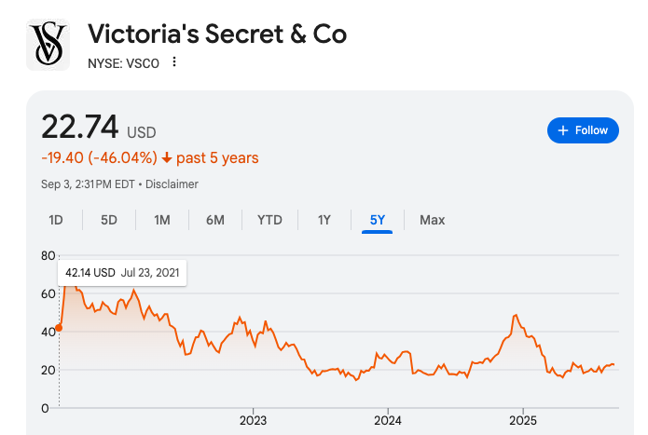The image size is (648, 435).
Task: Open the three-dot menu next to NYSE: VSCO
Action: (174, 62)
